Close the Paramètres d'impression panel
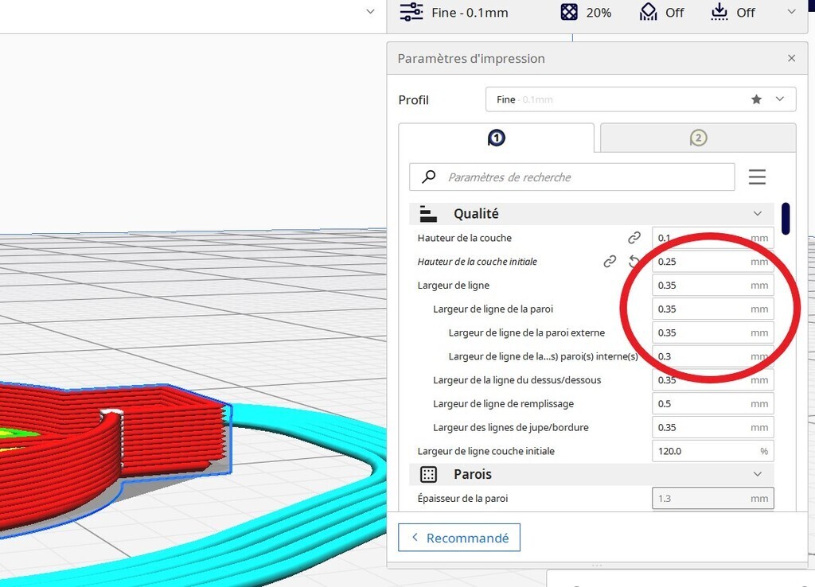This screenshot has width=815, height=587. pos(791,58)
